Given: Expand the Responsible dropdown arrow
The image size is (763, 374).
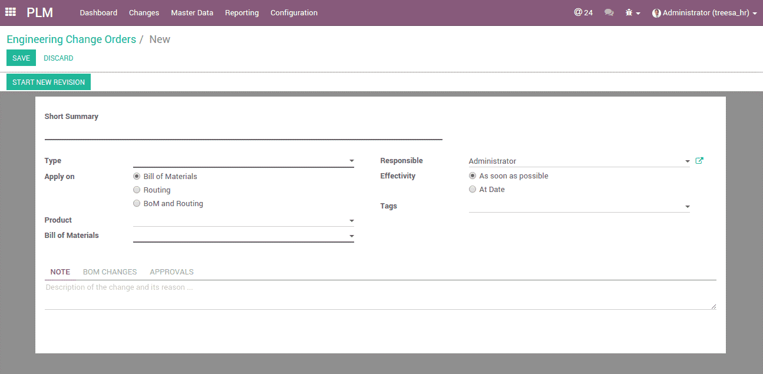Looking at the screenshot, I should [687, 161].
